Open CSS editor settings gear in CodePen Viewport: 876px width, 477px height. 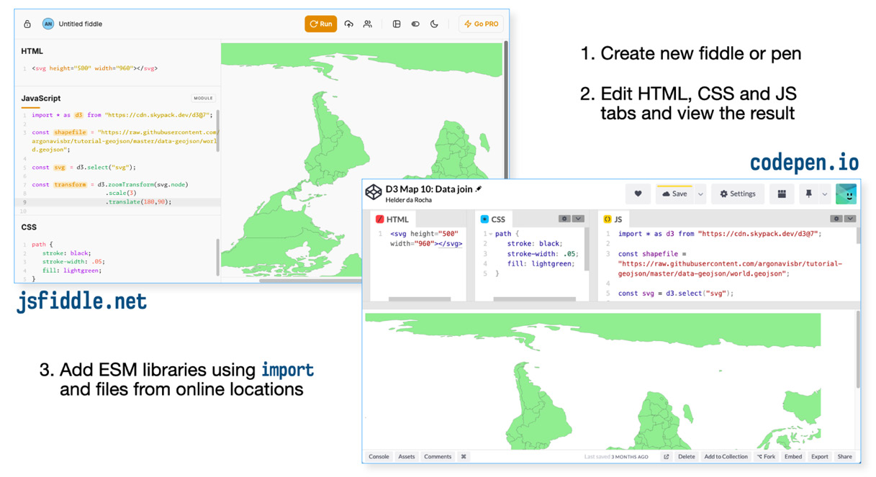pos(565,219)
